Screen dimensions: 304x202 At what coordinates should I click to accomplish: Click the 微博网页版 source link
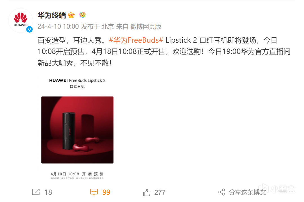point(146,26)
